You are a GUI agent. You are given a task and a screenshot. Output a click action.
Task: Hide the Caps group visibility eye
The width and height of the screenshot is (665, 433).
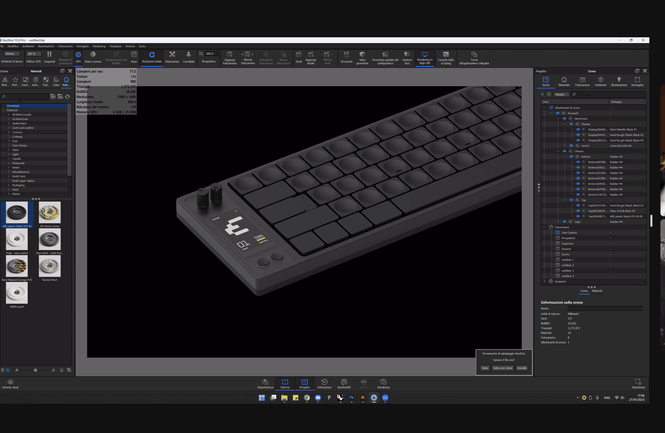[564, 222]
